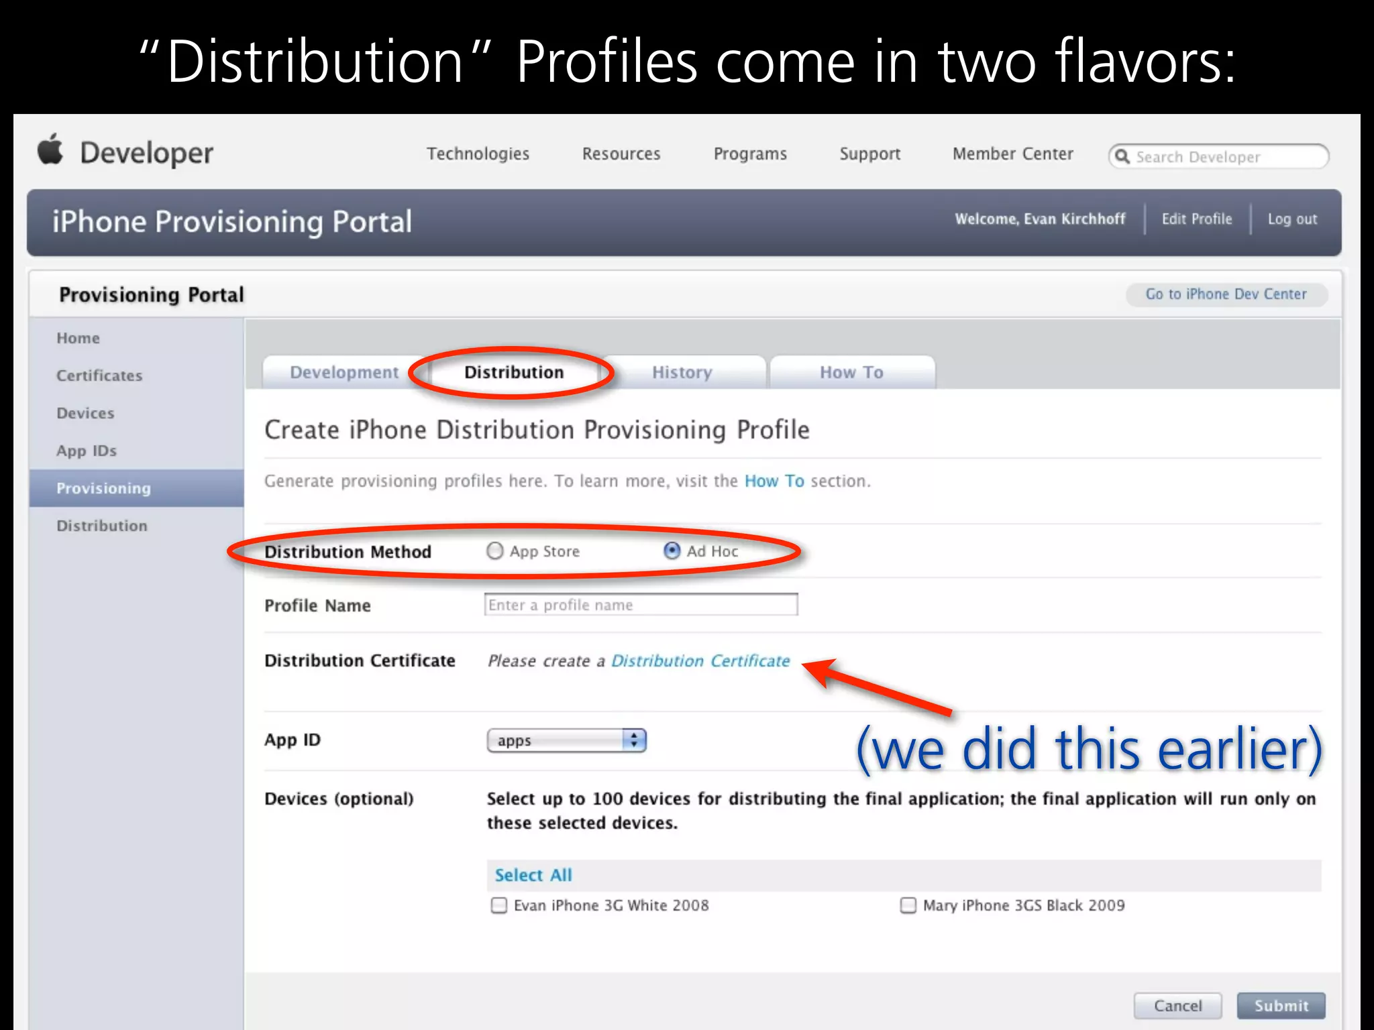Switch to the Distribution tab

[x=514, y=372]
